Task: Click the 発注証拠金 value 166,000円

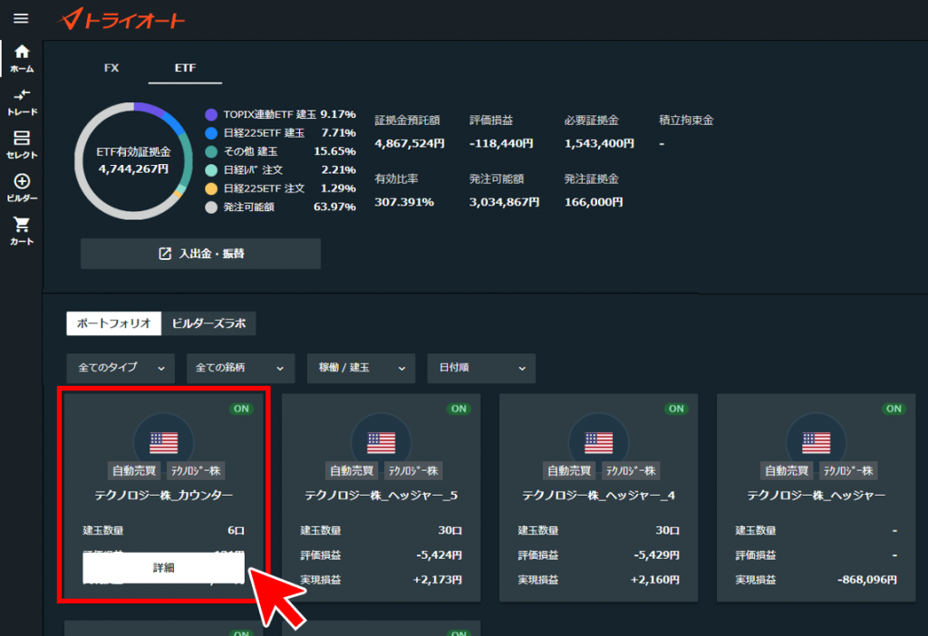Action: coord(594,202)
